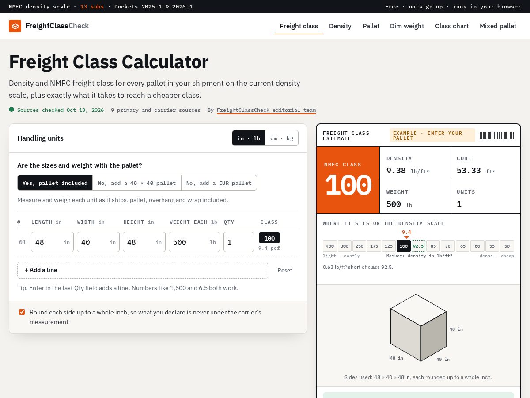Click class 55 on density scale
Image resolution: width=530 pixels, height=398 pixels.
(x=492, y=246)
